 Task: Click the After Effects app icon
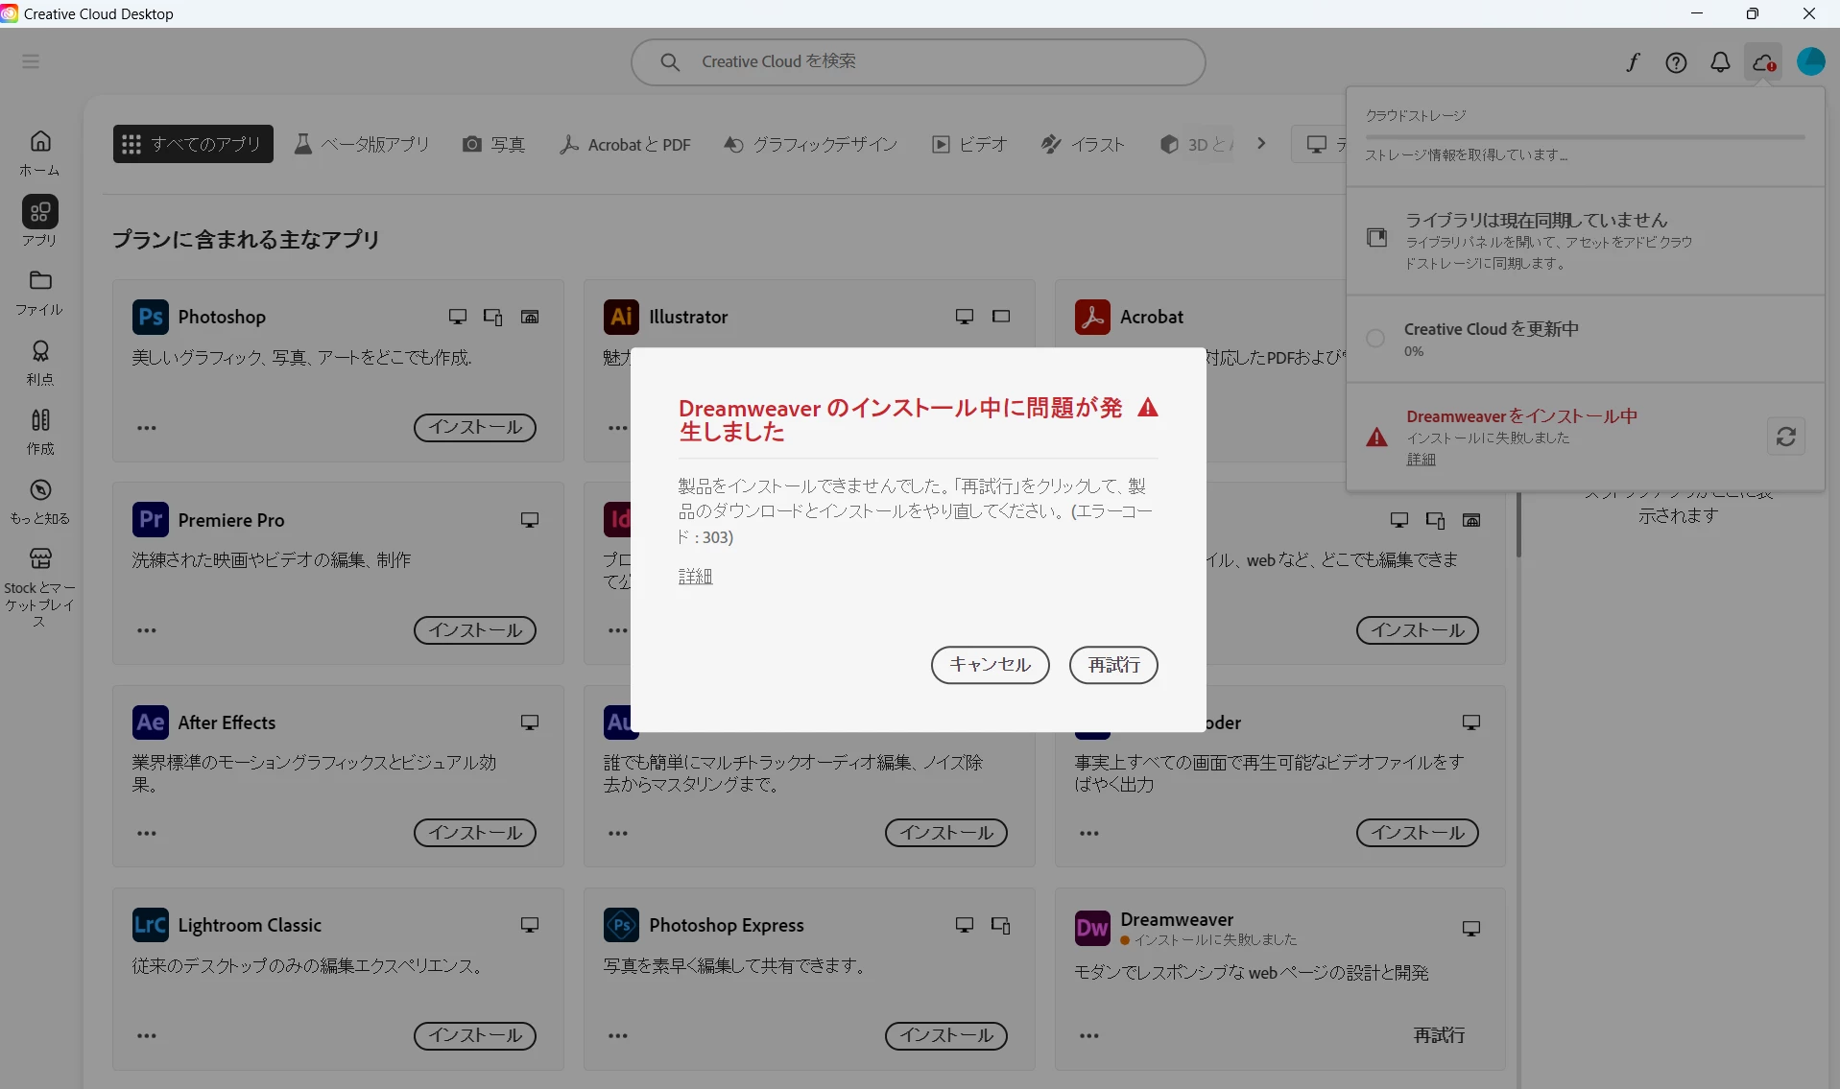pos(151,722)
